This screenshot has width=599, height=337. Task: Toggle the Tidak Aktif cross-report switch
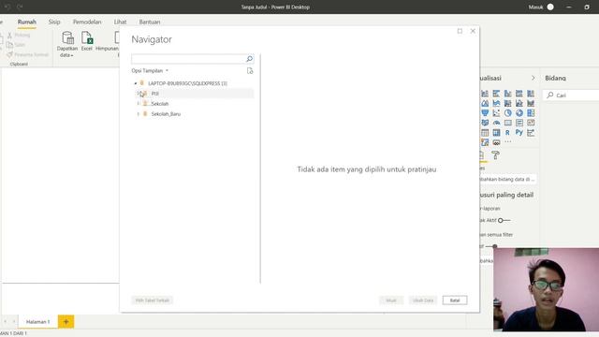pyautogui.click(x=504, y=221)
